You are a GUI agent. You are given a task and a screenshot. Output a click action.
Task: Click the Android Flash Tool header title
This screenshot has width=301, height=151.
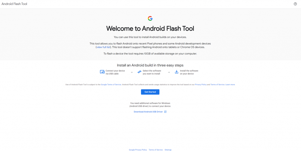click(x=14, y=4)
